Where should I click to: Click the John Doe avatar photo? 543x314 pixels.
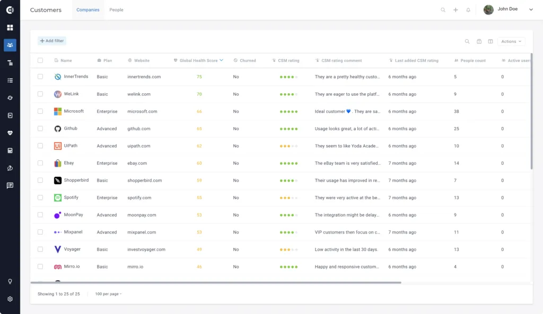pos(488,10)
